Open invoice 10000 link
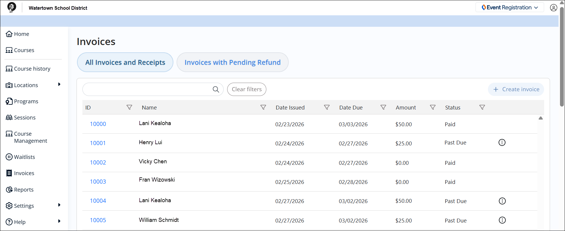 tap(98, 124)
